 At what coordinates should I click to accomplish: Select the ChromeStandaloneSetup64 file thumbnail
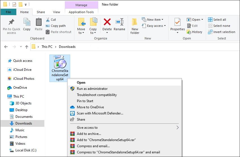pyautogui.click(x=60, y=68)
